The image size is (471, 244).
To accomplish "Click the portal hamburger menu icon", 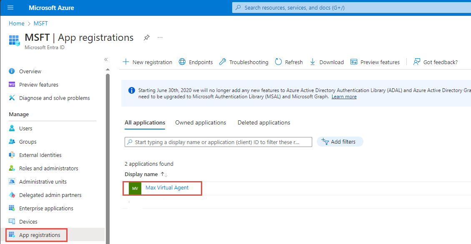I will (10, 7).
